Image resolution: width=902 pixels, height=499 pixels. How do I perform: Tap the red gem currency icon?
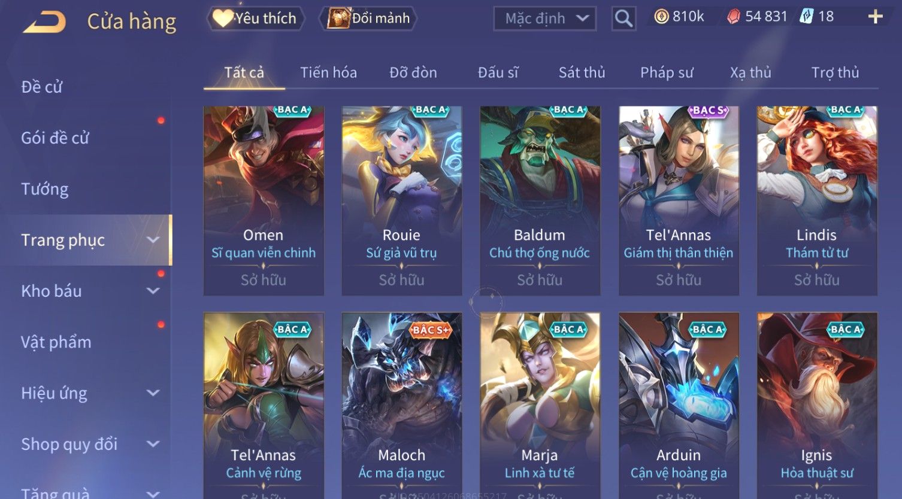[x=734, y=17]
